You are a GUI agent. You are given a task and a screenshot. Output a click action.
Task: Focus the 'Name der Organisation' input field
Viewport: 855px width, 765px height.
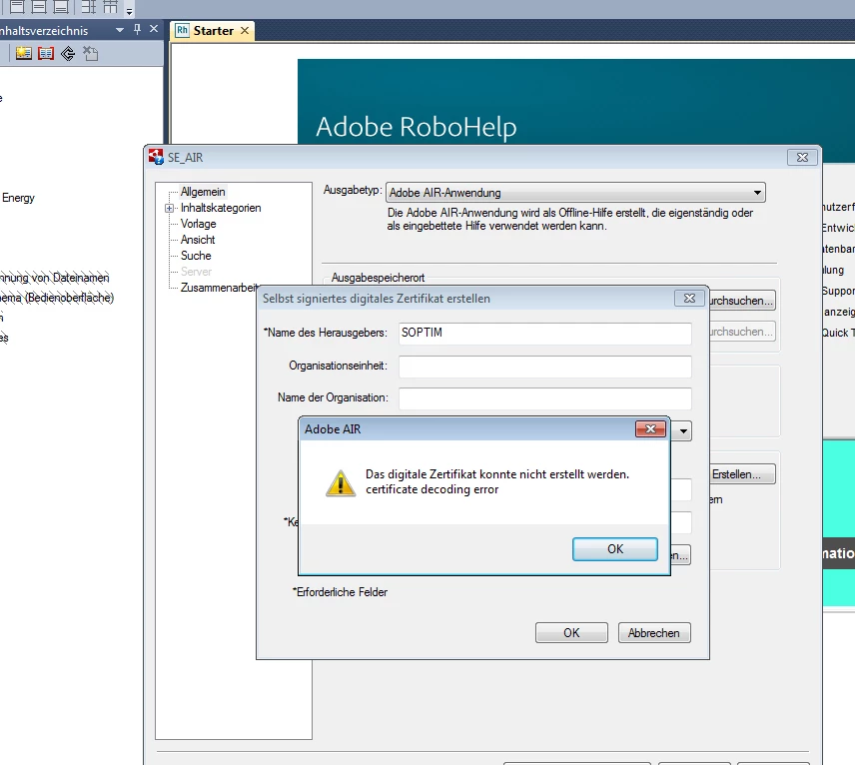(x=544, y=398)
